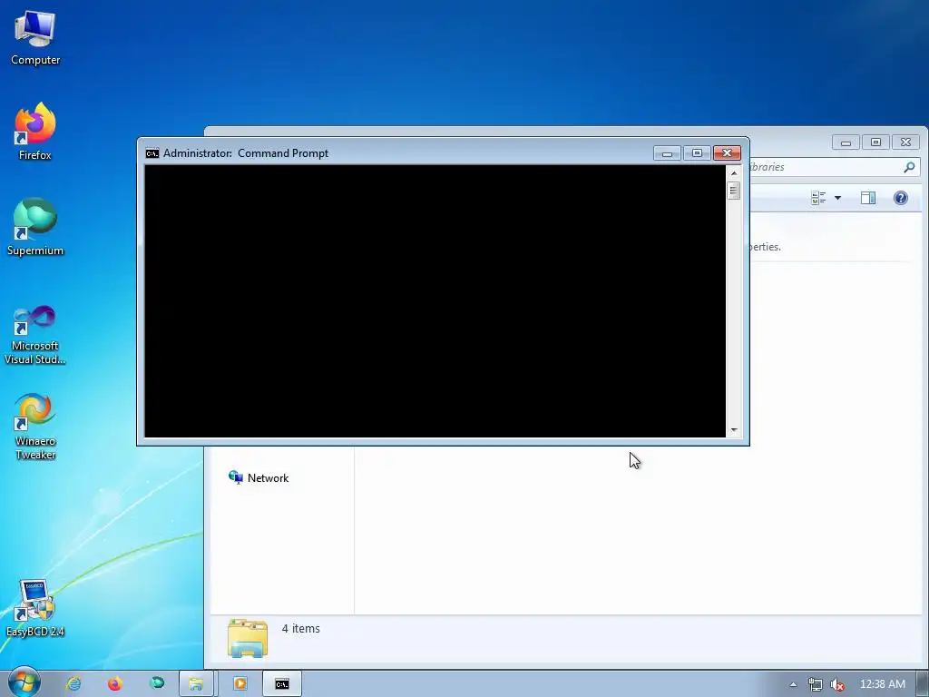The image size is (929, 697).
Task: Close the Explorer Libraries window
Action: coord(906,142)
